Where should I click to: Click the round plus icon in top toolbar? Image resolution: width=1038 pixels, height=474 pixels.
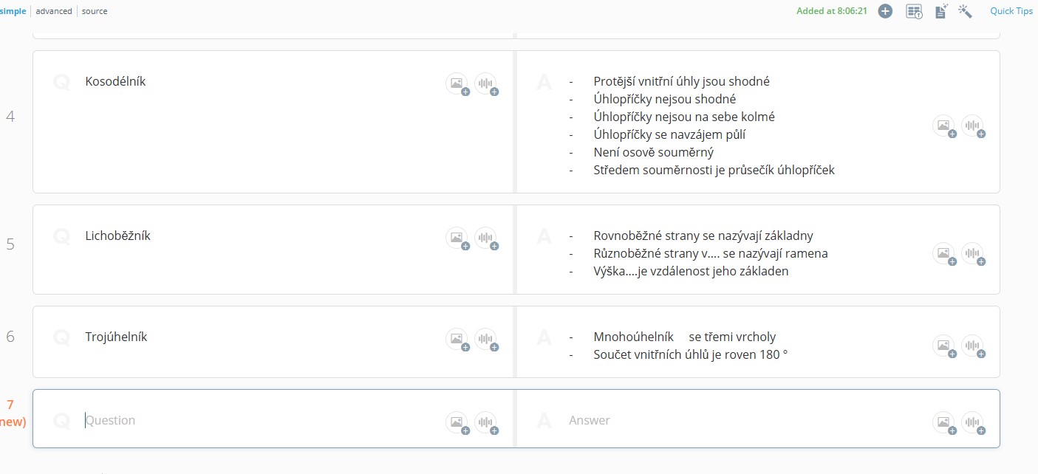885,11
